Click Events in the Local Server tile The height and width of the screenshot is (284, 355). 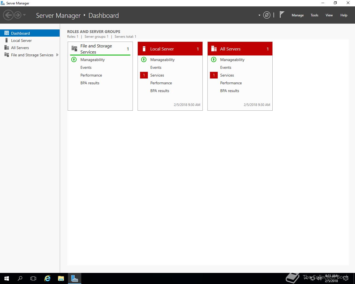coord(156,67)
